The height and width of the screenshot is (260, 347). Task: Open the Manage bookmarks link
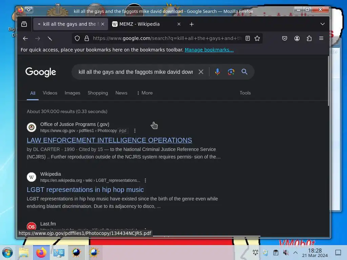coord(209,50)
